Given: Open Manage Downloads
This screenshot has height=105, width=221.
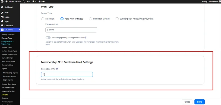Looking at the screenshot, I should pyautogui.click(x=9, y=84).
